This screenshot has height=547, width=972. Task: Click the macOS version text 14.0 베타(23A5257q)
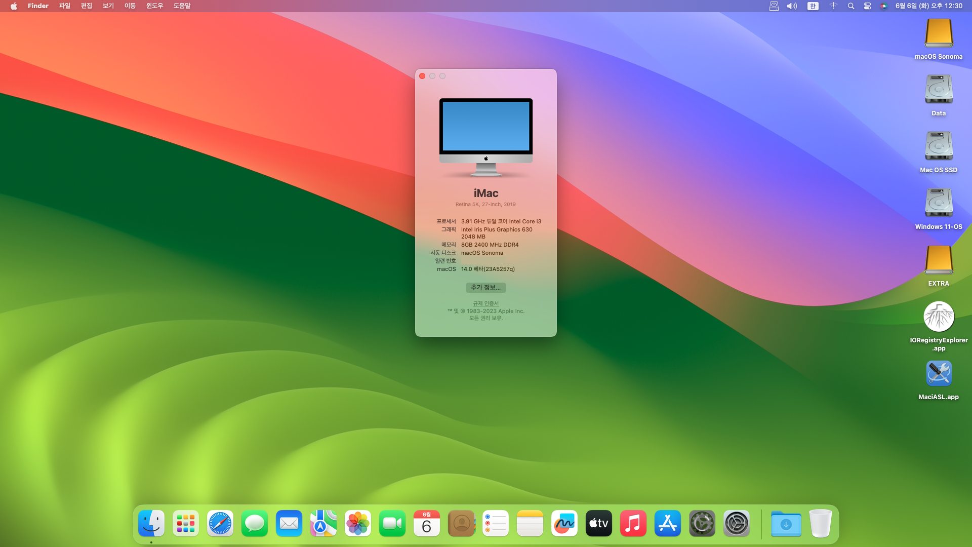coord(488,269)
